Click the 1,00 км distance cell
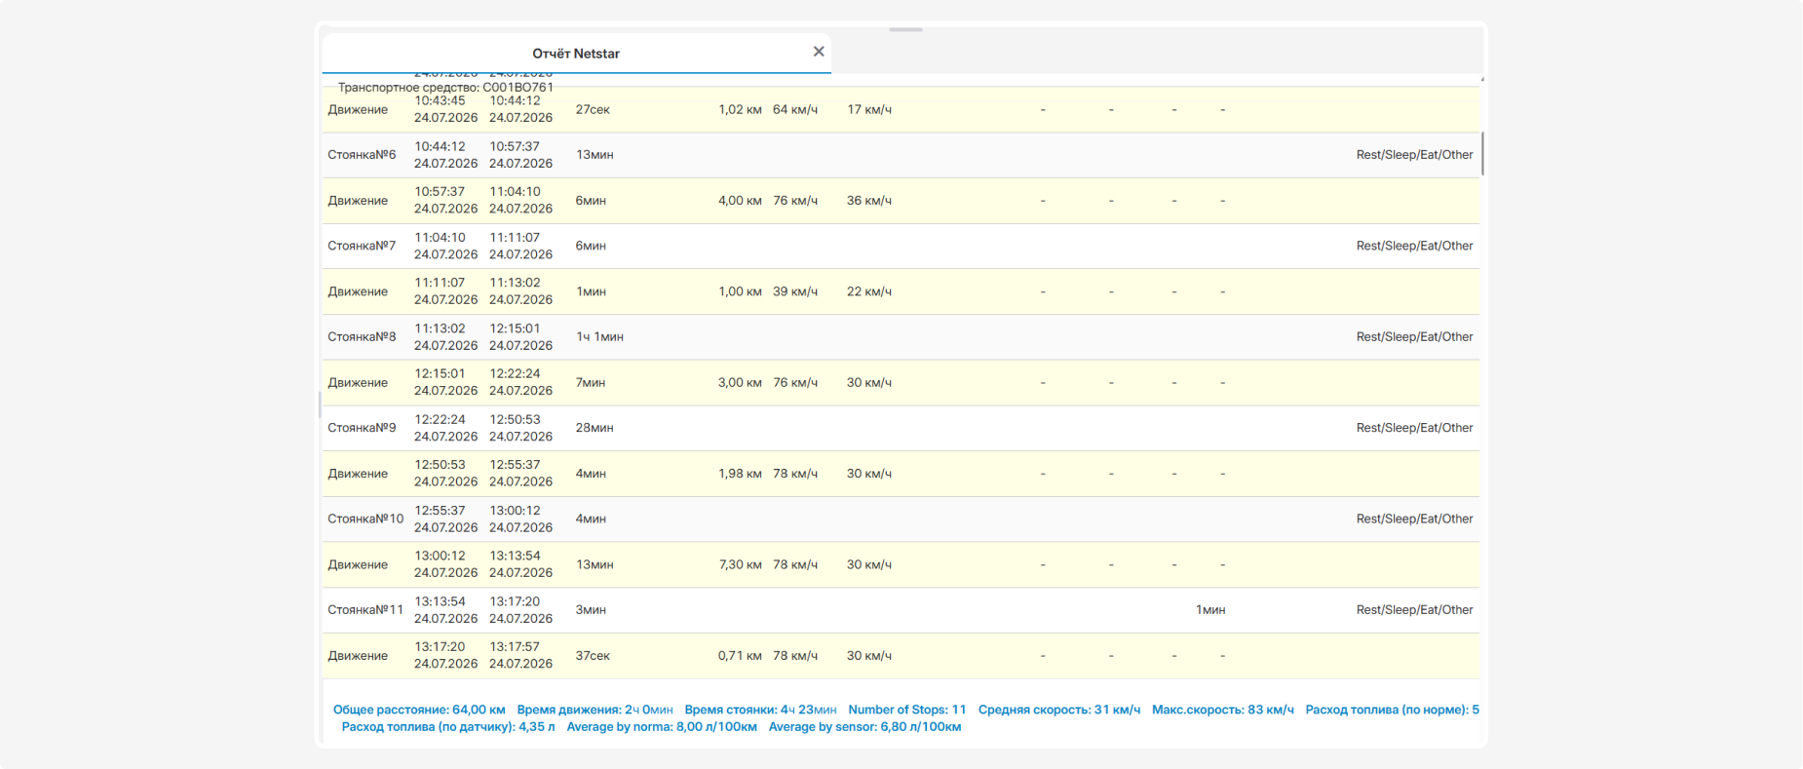 (x=740, y=291)
